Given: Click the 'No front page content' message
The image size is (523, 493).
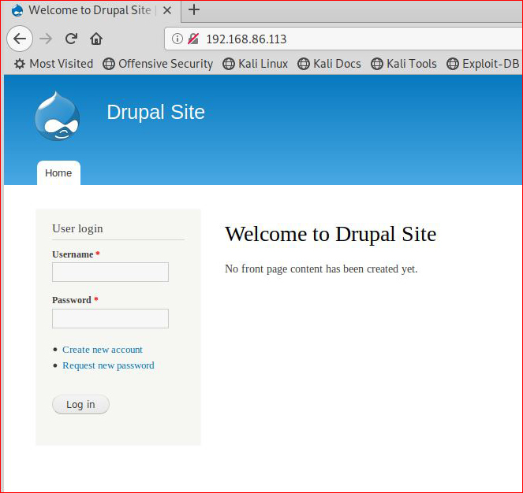Looking at the screenshot, I should click(321, 269).
